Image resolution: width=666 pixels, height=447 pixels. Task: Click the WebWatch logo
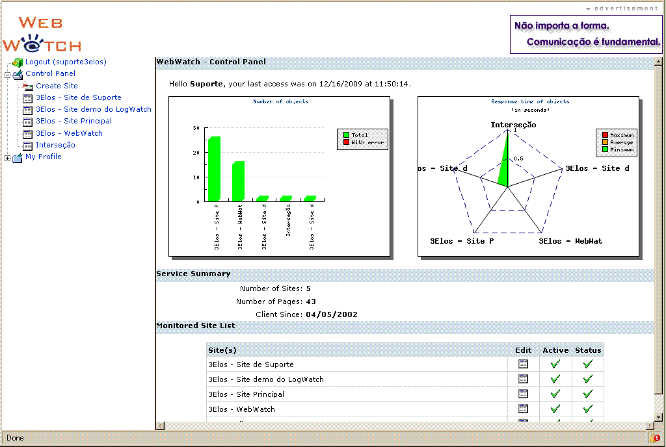pyautogui.click(x=42, y=34)
